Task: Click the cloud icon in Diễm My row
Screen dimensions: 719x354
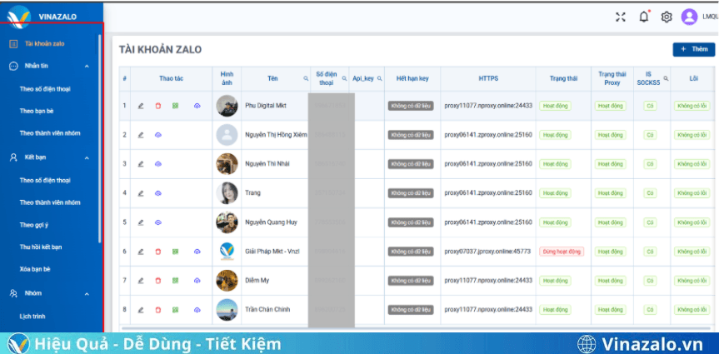Action: click(197, 281)
